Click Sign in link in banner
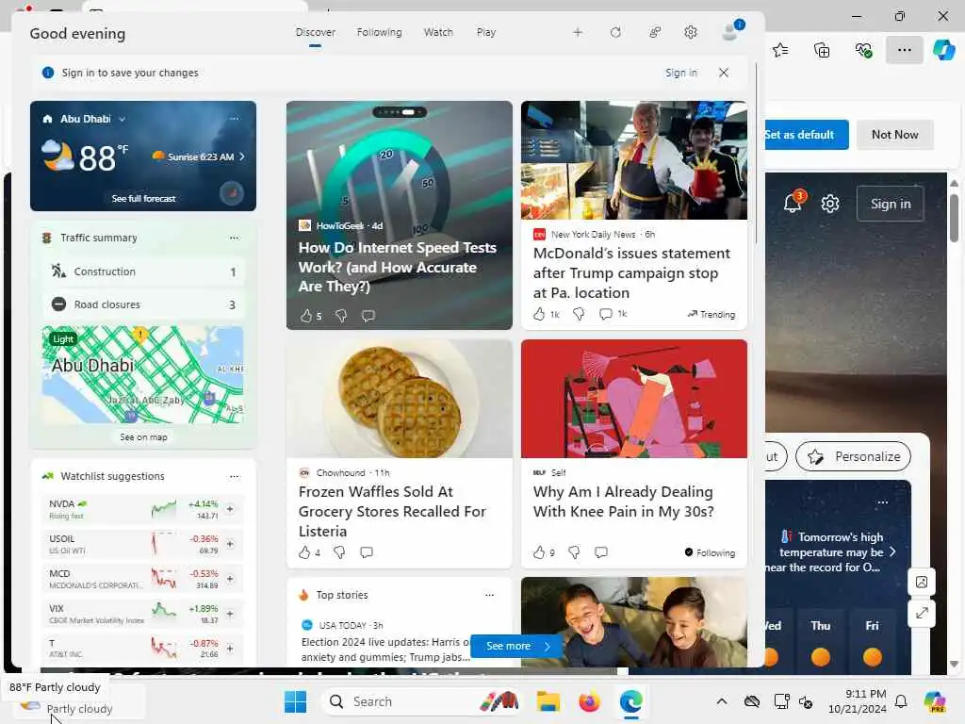The width and height of the screenshot is (965, 724). [681, 73]
